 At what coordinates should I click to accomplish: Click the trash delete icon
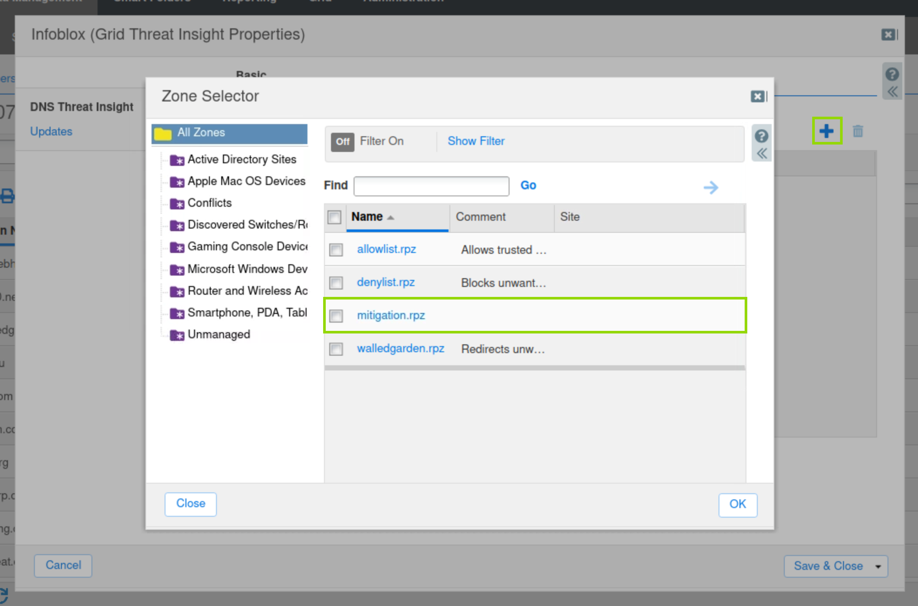(857, 131)
